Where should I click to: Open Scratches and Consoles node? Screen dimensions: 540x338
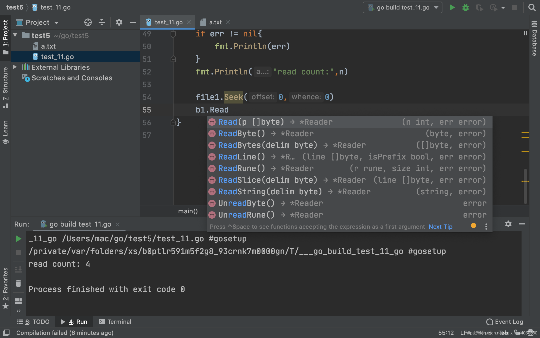click(72, 78)
